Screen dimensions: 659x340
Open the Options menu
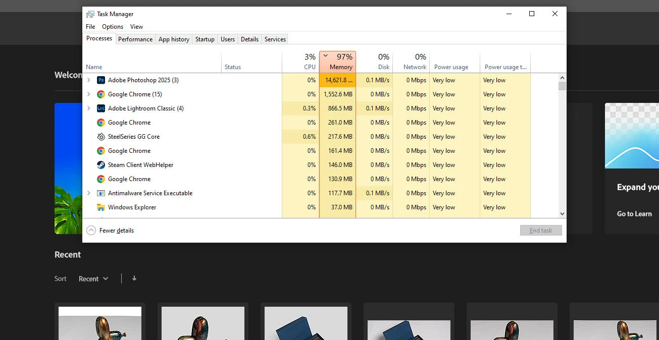coord(113,27)
